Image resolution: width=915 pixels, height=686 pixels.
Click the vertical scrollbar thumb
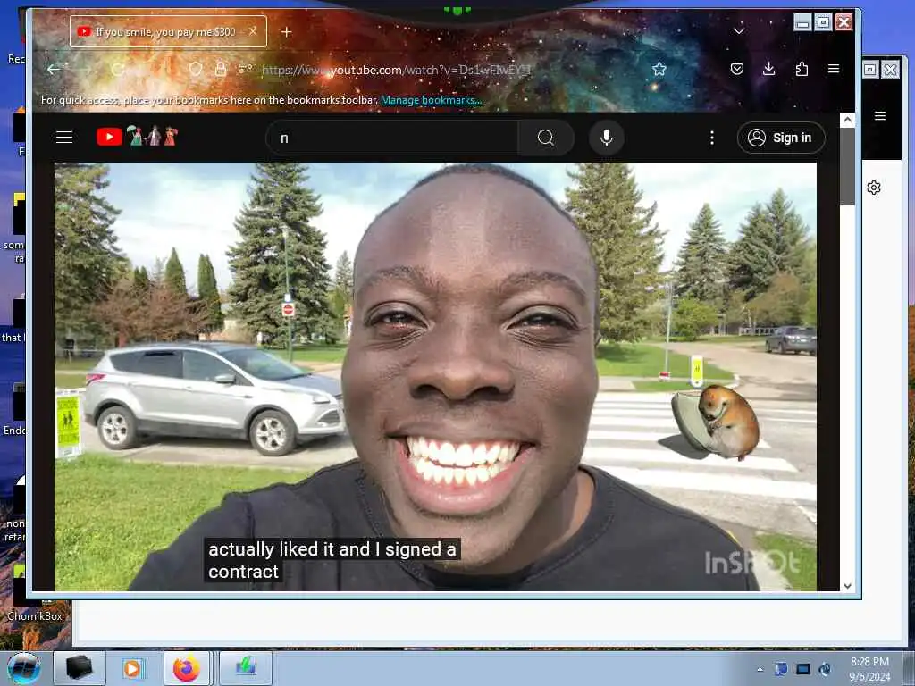pos(847,166)
